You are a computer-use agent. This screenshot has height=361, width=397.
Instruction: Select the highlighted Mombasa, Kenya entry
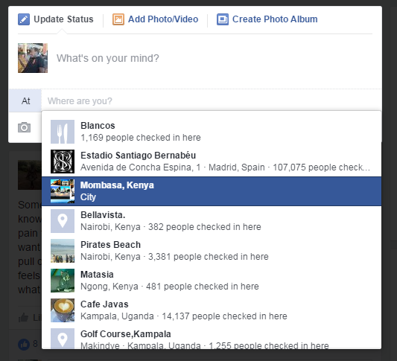212,191
